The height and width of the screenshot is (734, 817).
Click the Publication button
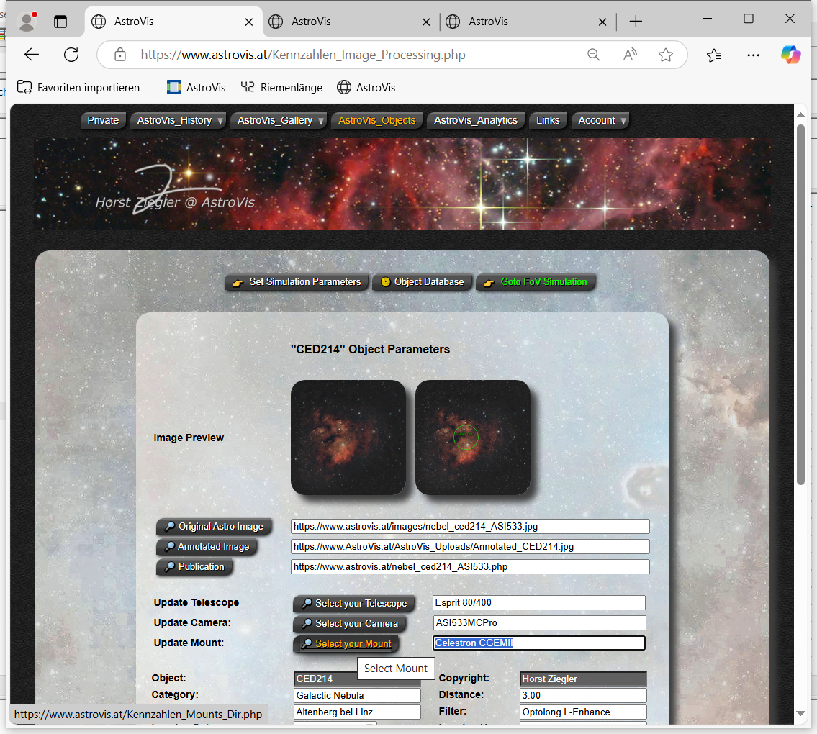pos(194,567)
